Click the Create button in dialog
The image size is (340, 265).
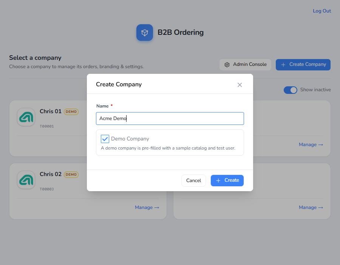click(x=227, y=181)
